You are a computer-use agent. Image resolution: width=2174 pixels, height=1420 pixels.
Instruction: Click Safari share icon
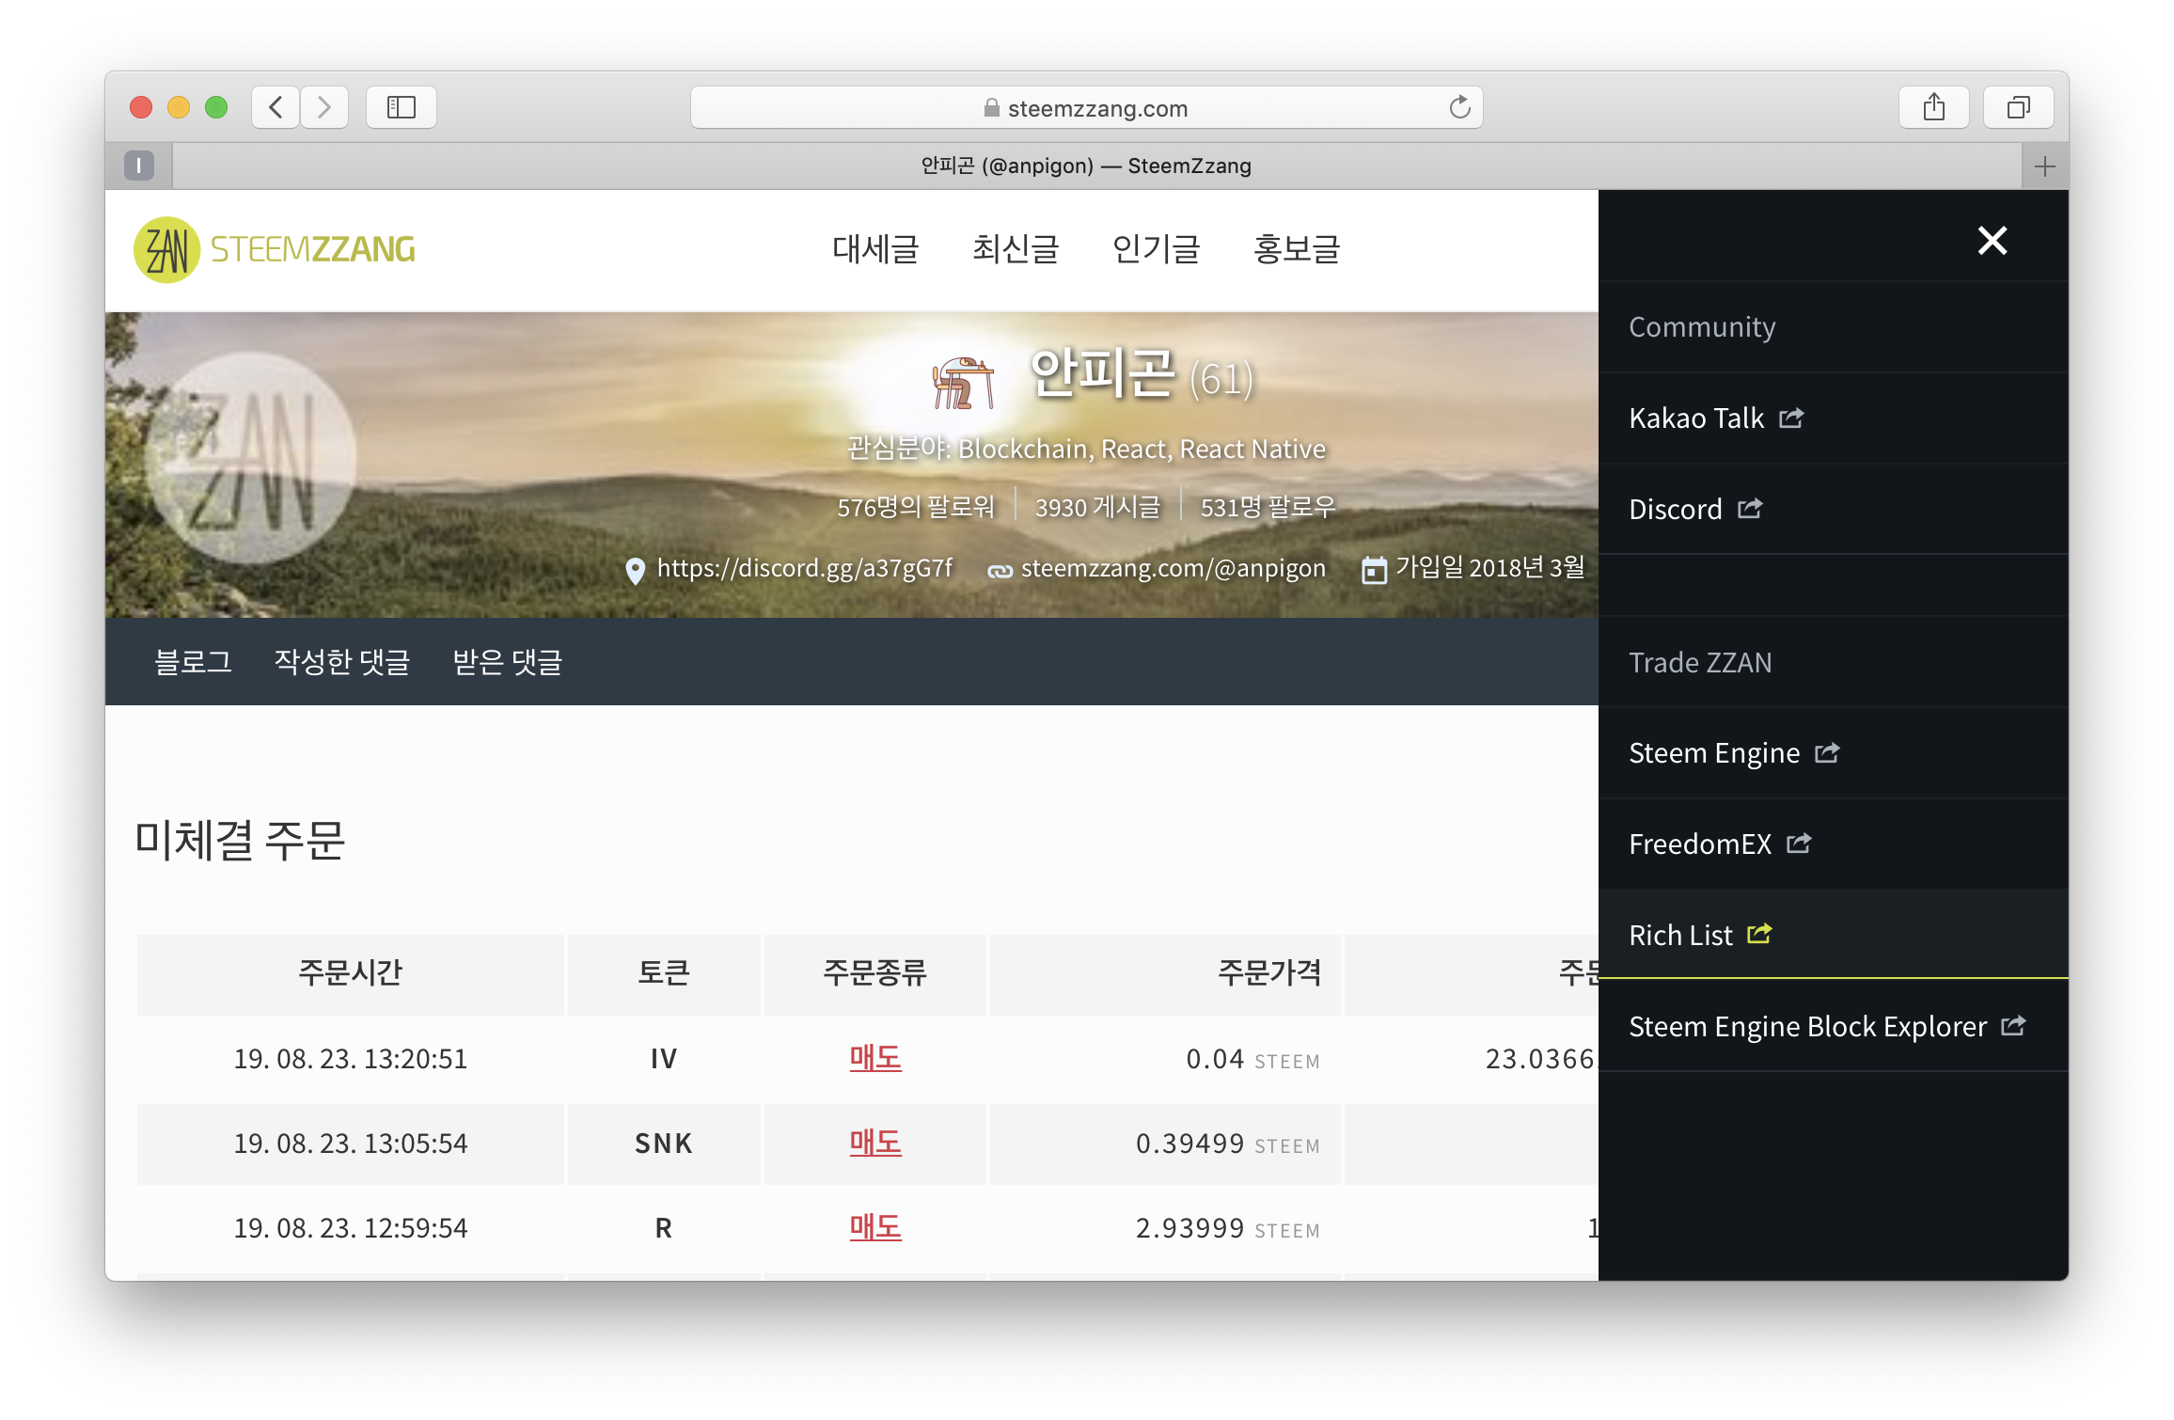pos(1933,107)
